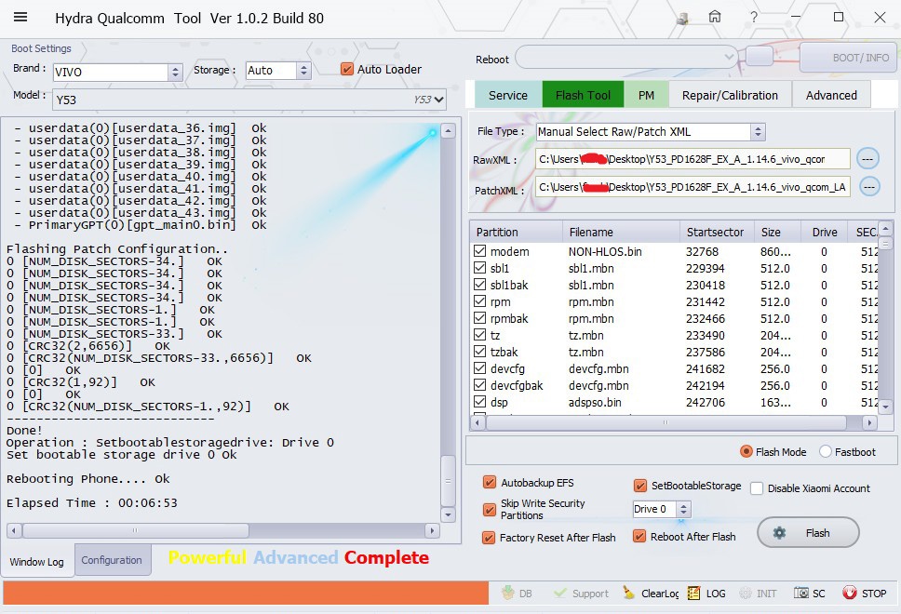
Task: Toggle SetBootableStorage checkbox
Action: point(639,486)
